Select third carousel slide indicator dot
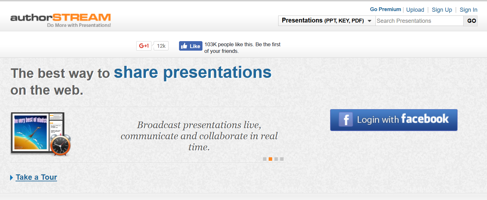 [x=276, y=159]
